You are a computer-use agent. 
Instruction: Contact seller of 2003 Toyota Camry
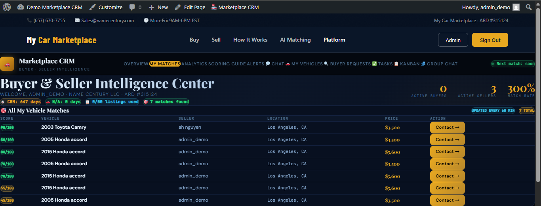coord(447,128)
